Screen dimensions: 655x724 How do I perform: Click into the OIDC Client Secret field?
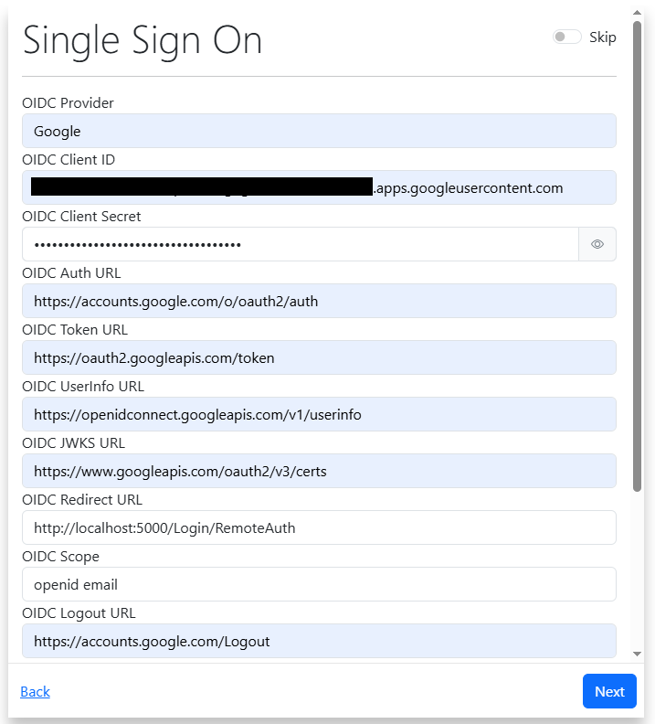[300, 244]
